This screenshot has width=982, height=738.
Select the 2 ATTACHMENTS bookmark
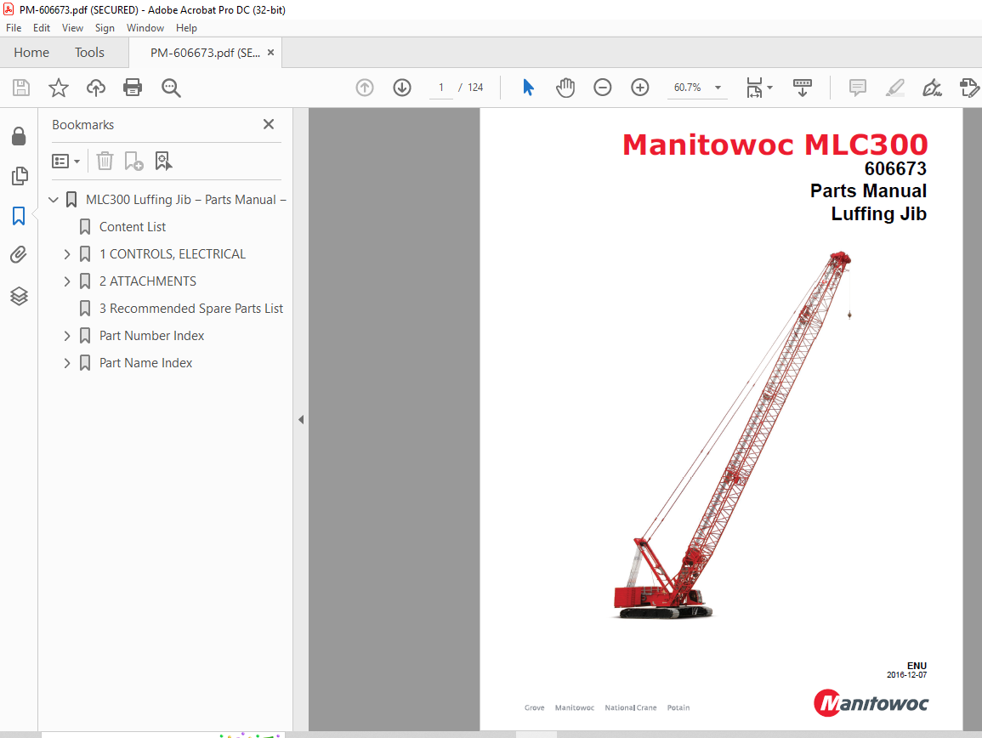[x=148, y=281]
